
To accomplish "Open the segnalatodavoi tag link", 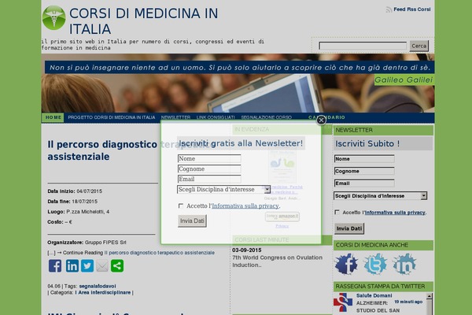I will 98,286.
